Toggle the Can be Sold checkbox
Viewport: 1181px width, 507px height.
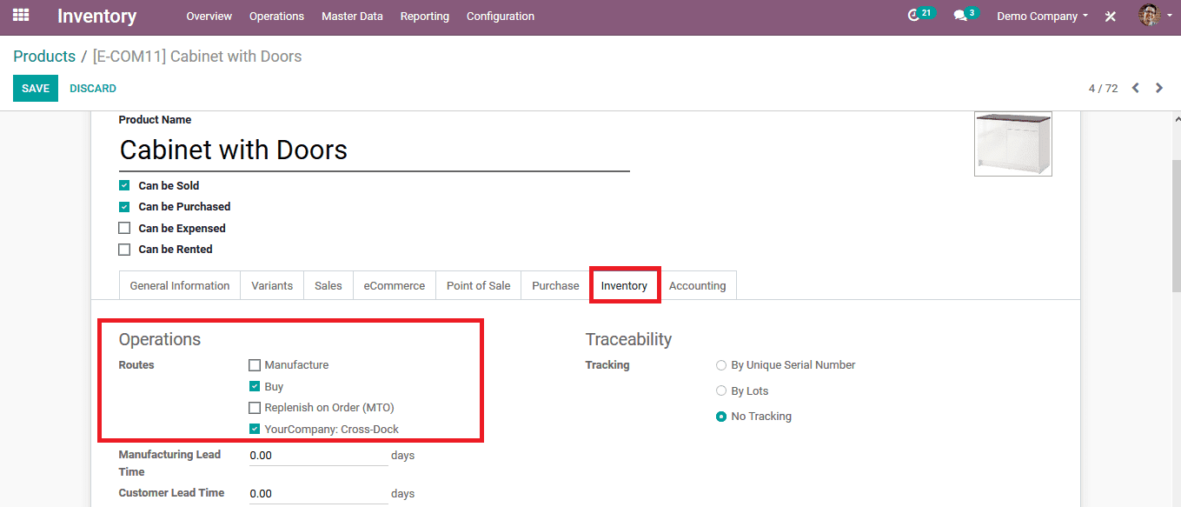[124, 185]
